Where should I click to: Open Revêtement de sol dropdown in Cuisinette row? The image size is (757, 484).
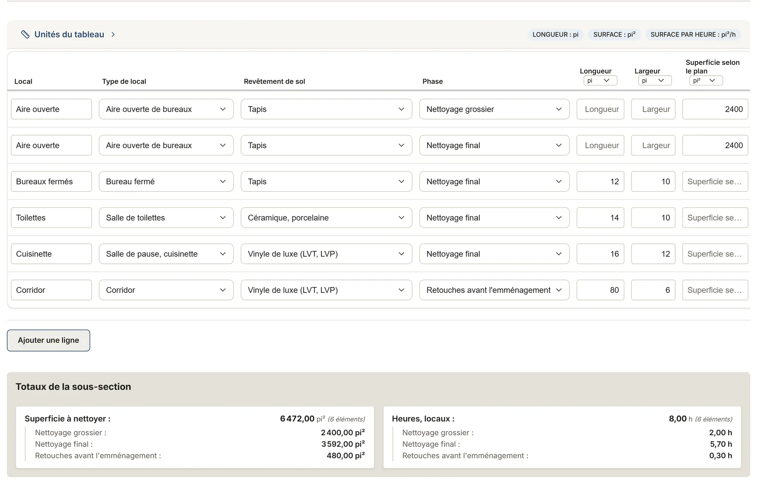[x=326, y=254]
